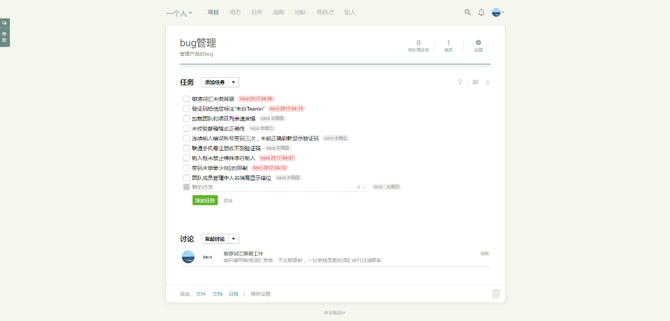The height and width of the screenshot is (321, 670).
Task: Filter tasks by member person icon
Action: coord(488,82)
